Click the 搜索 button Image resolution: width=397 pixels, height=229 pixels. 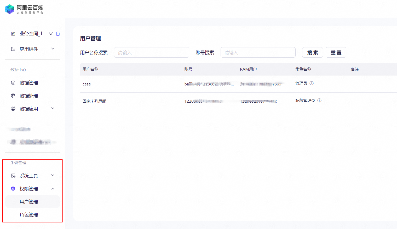point(313,52)
